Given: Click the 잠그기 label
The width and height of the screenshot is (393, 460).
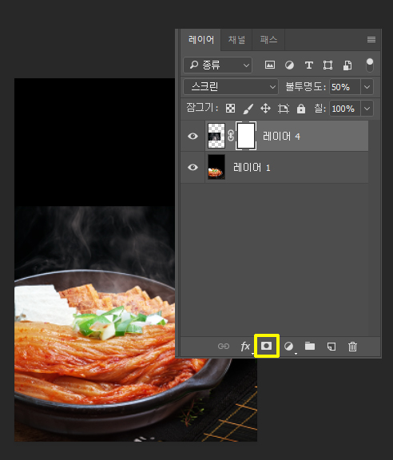Looking at the screenshot, I should pyautogui.click(x=202, y=108).
